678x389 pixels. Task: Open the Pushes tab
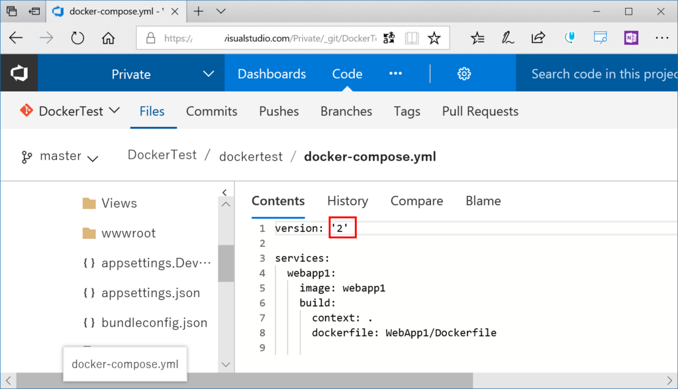pyautogui.click(x=279, y=111)
